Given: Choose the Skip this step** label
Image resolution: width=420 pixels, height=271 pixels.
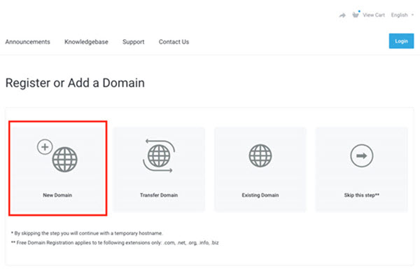Looking at the screenshot, I should point(362,195).
